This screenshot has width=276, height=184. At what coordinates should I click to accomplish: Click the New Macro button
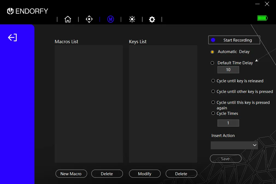71,174
